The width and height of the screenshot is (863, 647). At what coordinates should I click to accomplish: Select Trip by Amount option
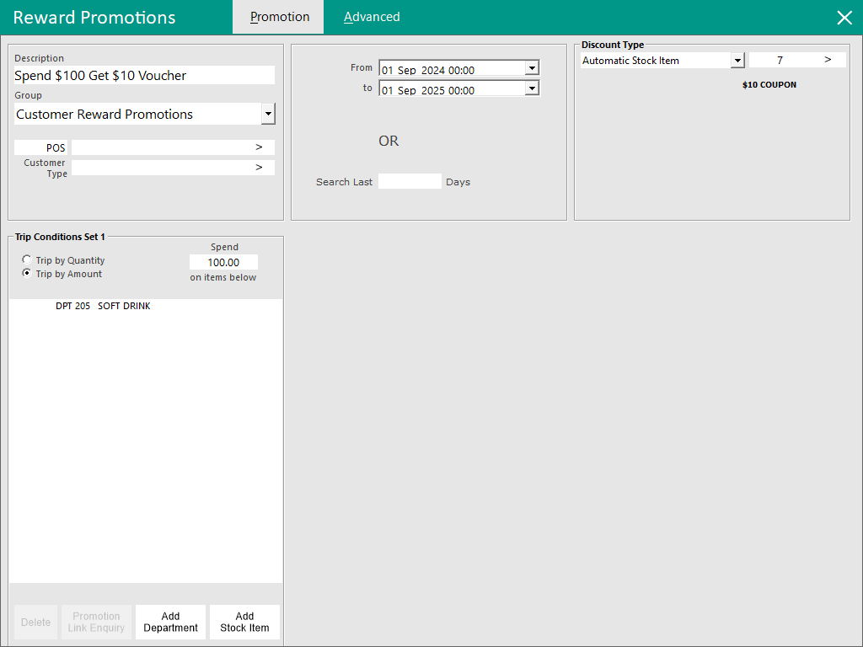pos(28,274)
